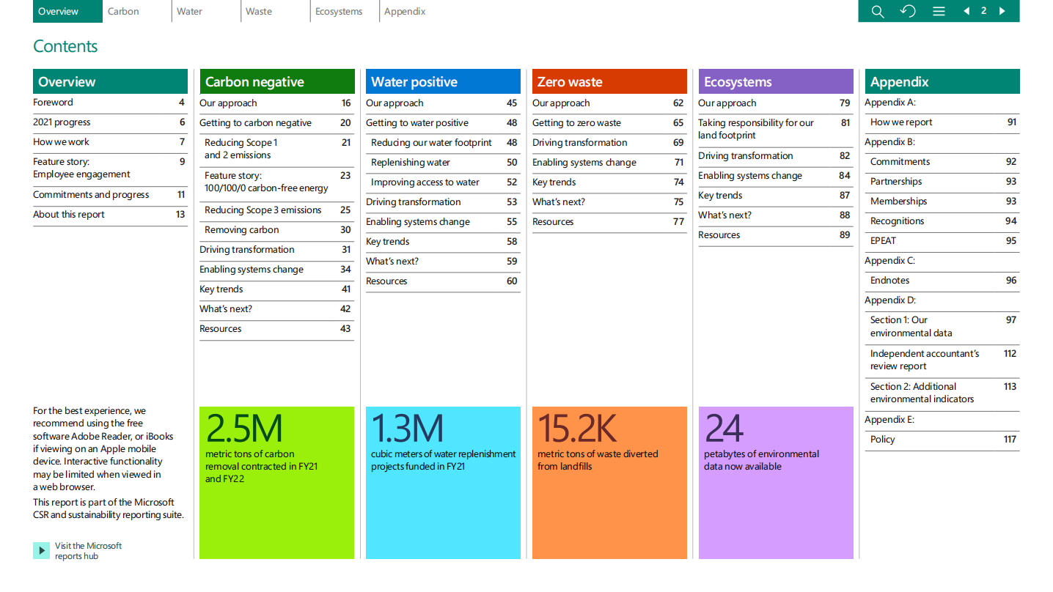Open the Endnotes appendix entry
The width and height of the screenshot is (1053, 592).
click(x=889, y=280)
